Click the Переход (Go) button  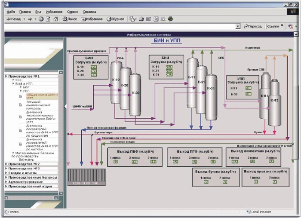tap(253, 26)
